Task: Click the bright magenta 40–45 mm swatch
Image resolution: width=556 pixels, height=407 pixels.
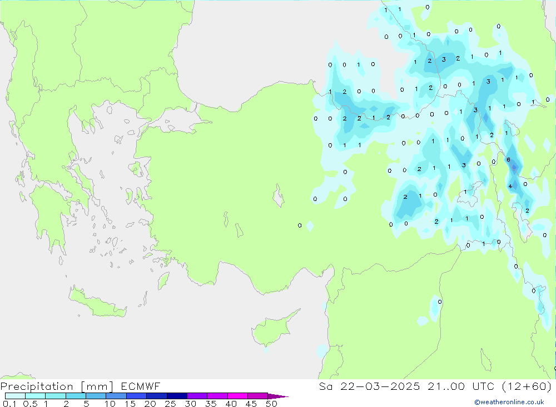Action: pos(237,396)
